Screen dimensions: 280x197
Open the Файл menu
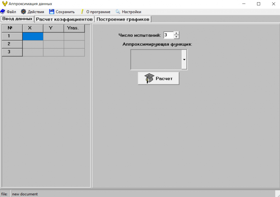11,12
